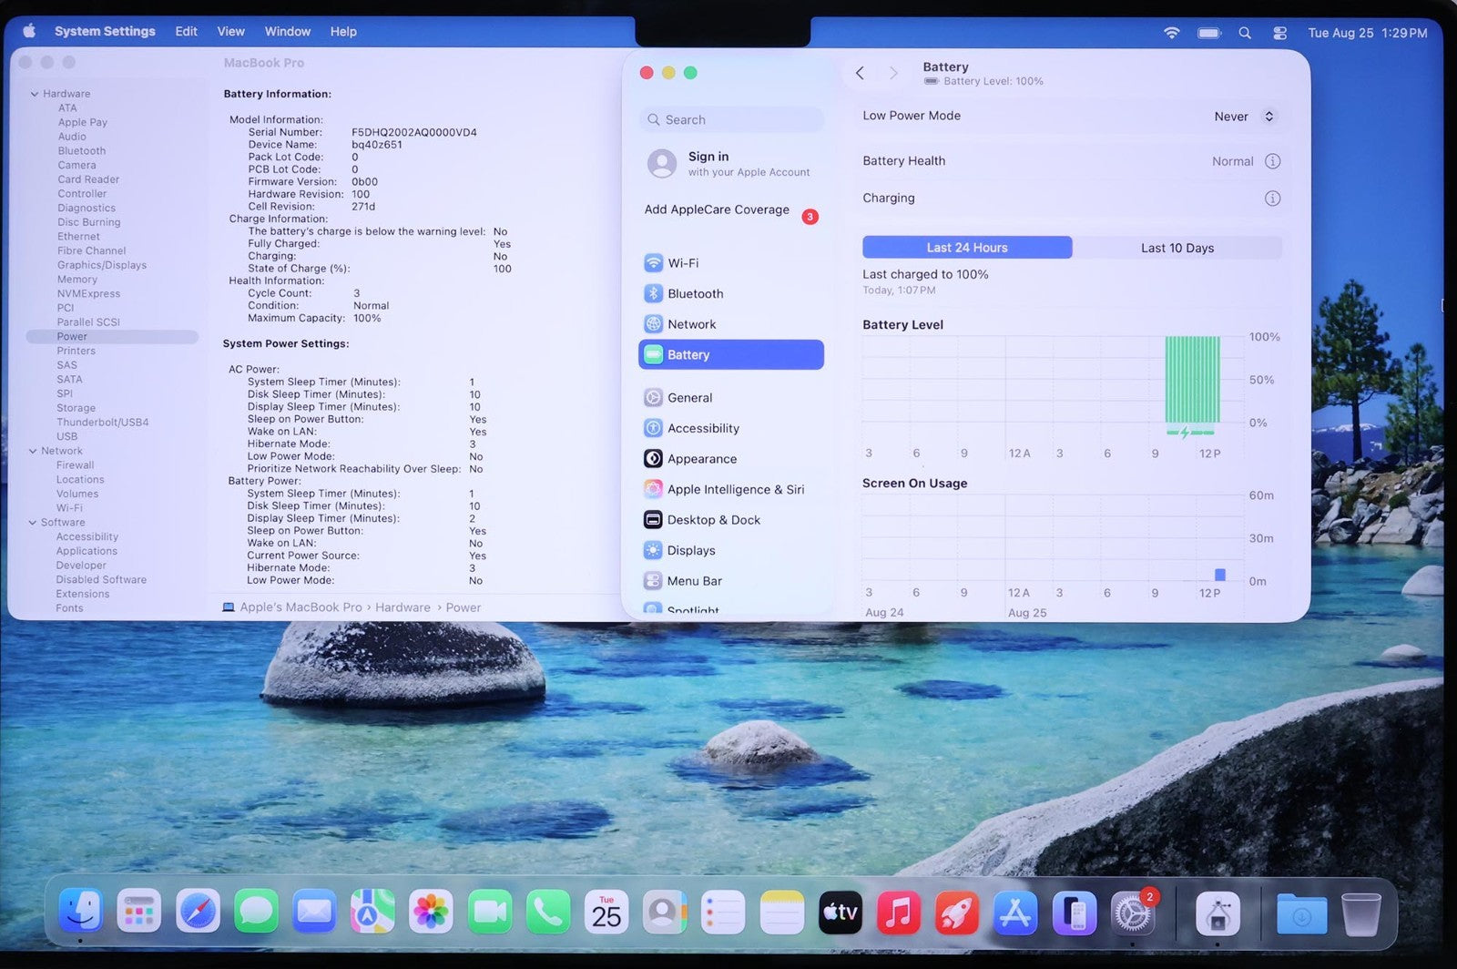Open the Notes app in the Dock
This screenshot has width=1457, height=969.
[x=781, y=912]
